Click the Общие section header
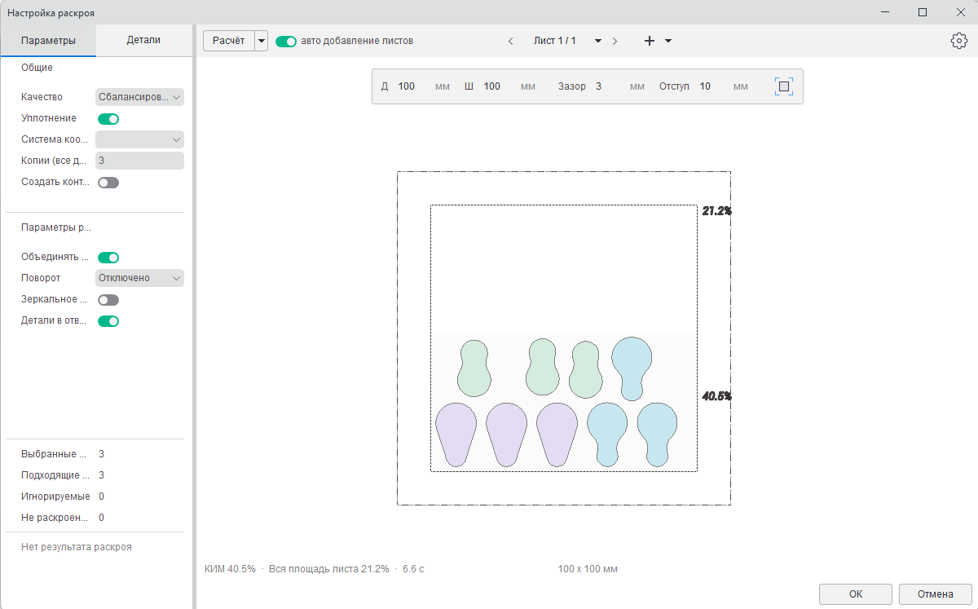This screenshot has width=978, height=609. coord(37,68)
